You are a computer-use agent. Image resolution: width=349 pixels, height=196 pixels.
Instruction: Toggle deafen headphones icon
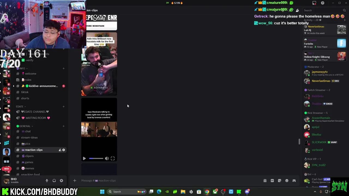[54, 180]
